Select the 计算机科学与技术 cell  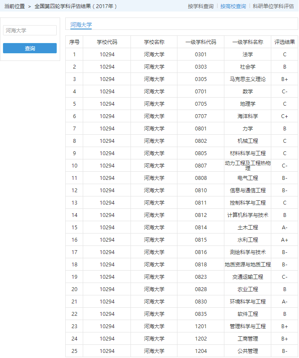point(248,215)
